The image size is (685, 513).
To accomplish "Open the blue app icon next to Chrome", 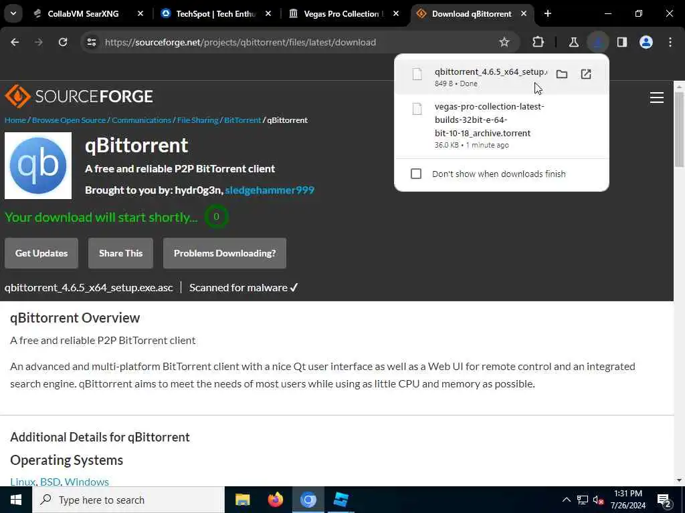I will (x=340, y=500).
